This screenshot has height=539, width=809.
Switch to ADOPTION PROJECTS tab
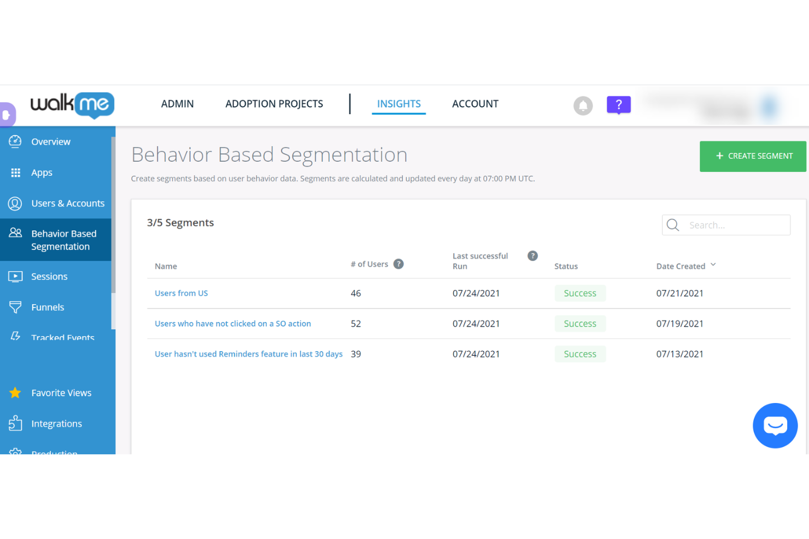tap(274, 104)
